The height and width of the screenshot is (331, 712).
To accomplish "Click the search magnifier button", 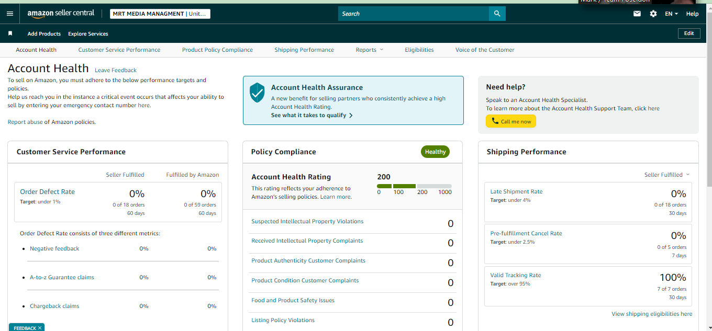I will (497, 14).
